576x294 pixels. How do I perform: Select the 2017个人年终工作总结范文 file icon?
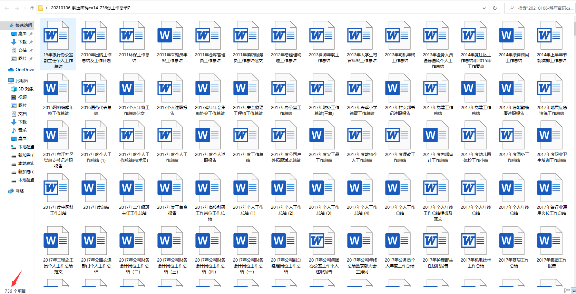(x=131, y=88)
